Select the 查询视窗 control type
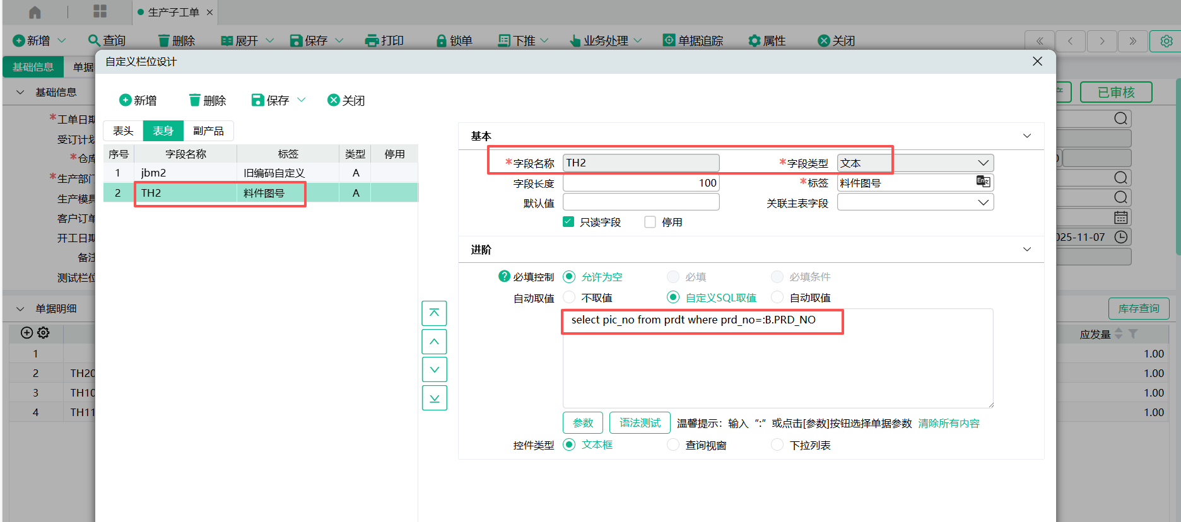 pyautogui.click(x=673, y=445)
